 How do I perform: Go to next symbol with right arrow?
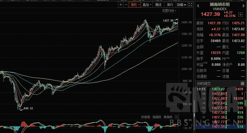click(x=244, y=6)
